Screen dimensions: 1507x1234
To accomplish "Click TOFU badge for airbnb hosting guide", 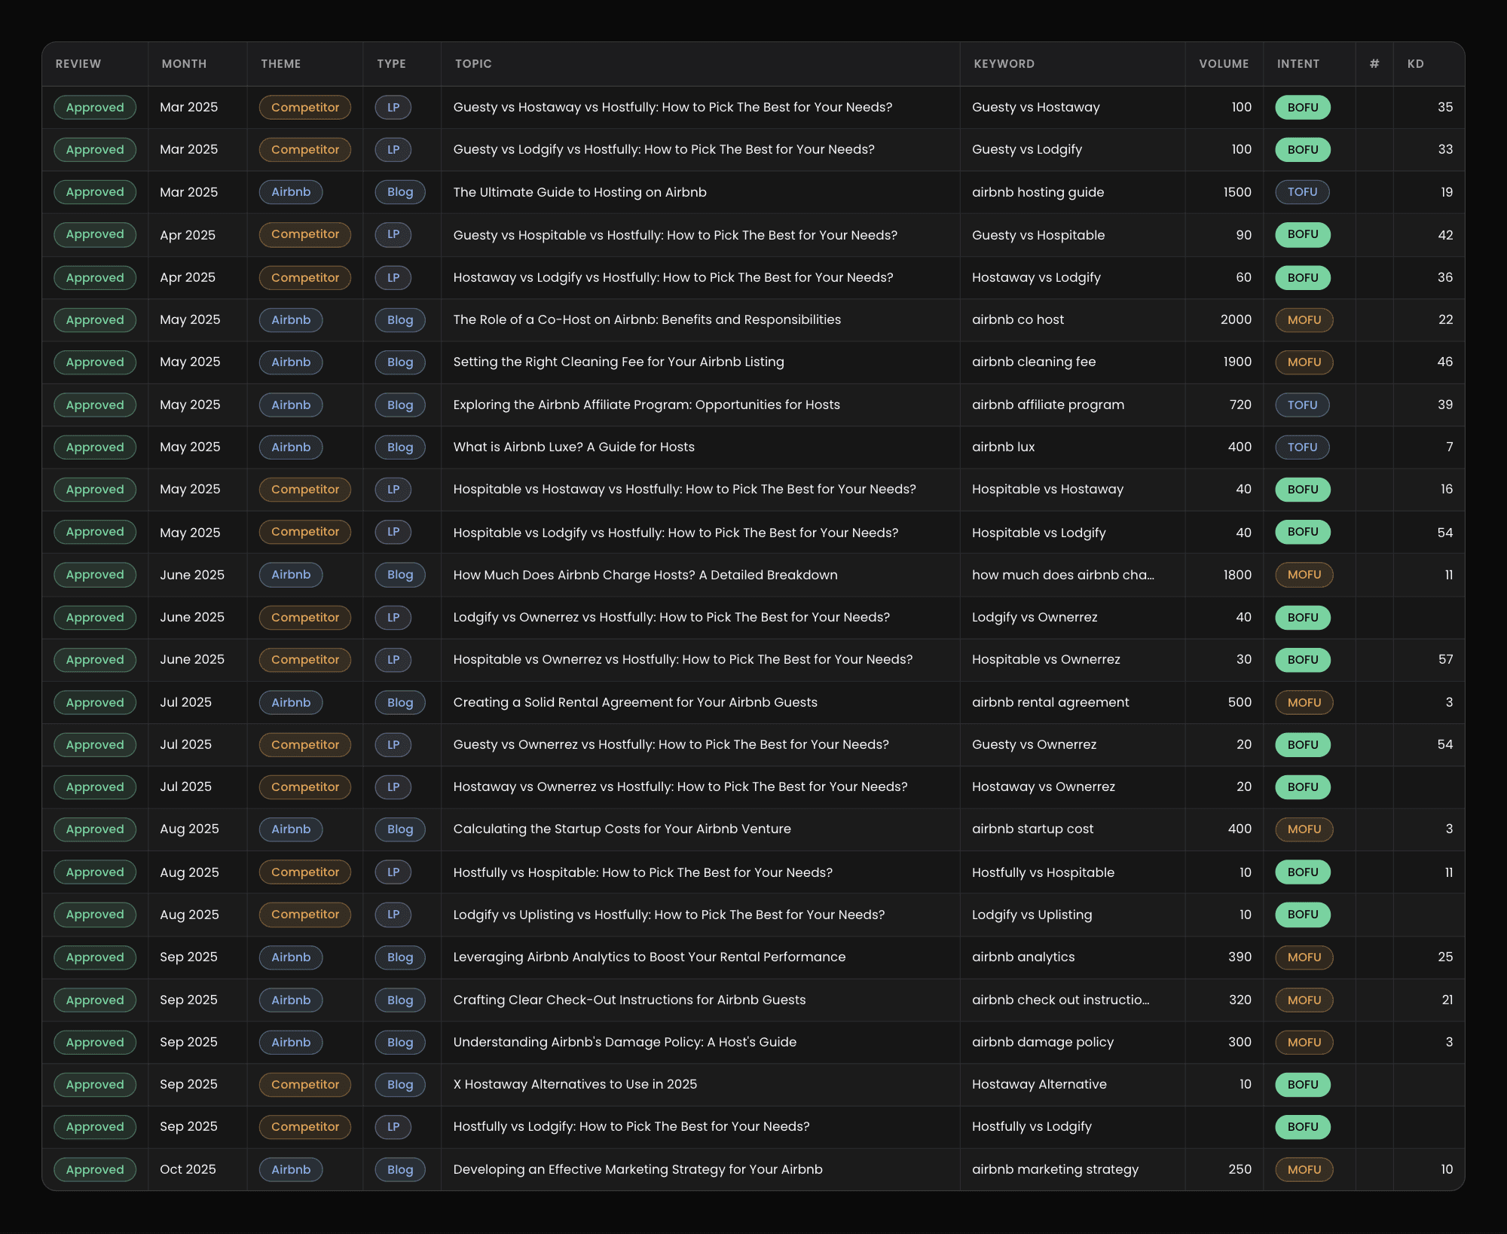I will click(x=1302, y=192).
